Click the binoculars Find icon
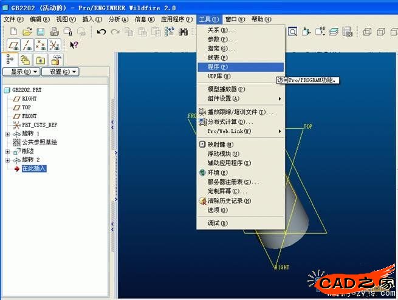This screenshot has height=300, width=398. [183, 32]
